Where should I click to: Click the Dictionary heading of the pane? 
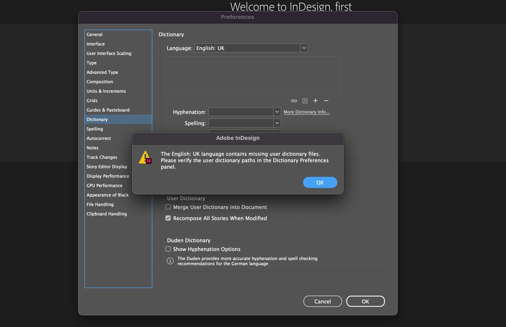click(x=171, y=35)
